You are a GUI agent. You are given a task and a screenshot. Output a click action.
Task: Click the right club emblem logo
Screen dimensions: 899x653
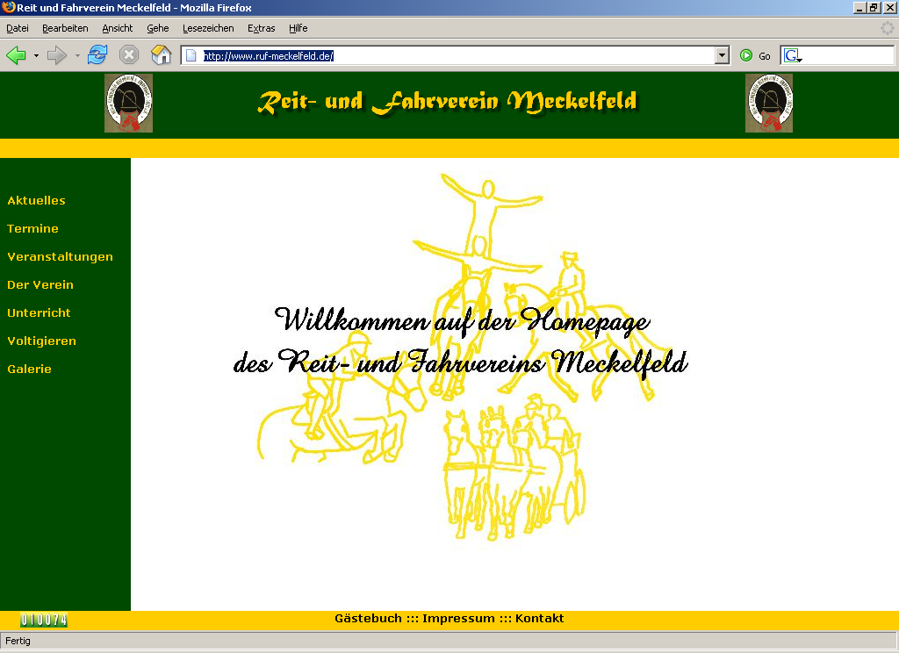coord(769,104)
